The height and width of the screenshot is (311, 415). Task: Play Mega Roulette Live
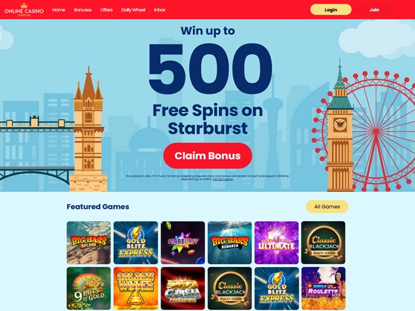[x=323, y=288]
